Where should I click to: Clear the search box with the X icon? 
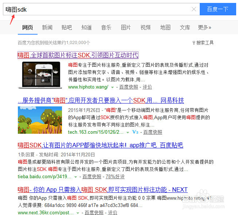click(x=194, y=9)
